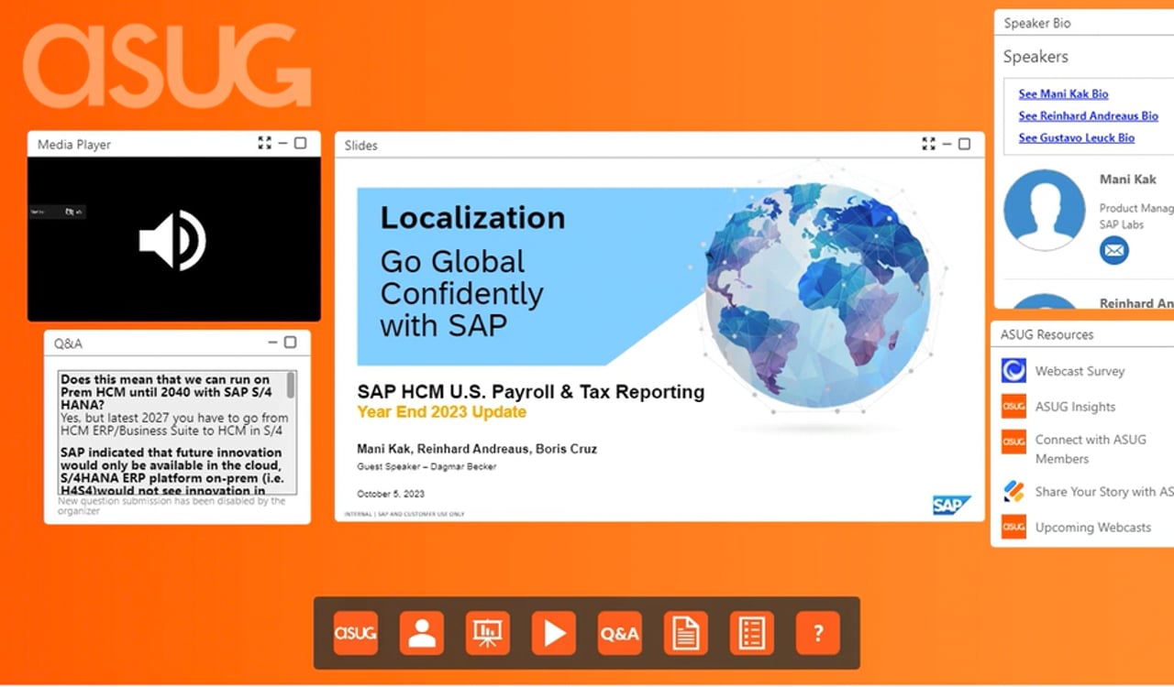
Task: Email Mani Kak via envelope icon
Action: pos(1114,250)
